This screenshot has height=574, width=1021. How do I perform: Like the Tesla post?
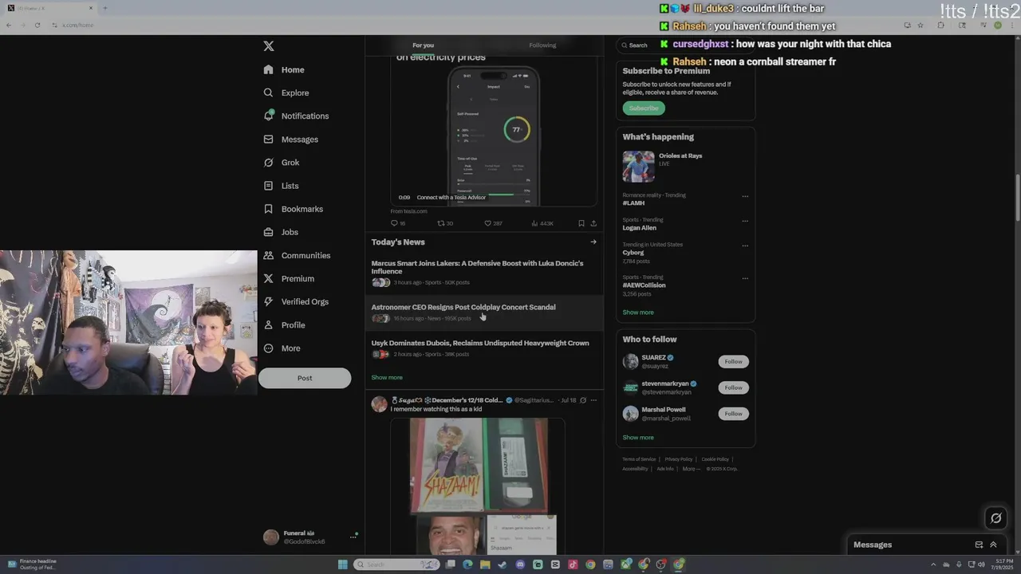(493, 223)
